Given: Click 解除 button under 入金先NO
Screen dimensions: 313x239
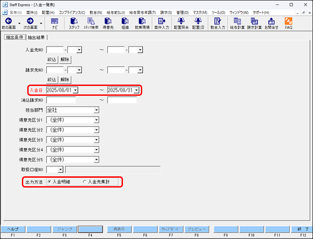Looking at the screenshot, I should (65, 60).
